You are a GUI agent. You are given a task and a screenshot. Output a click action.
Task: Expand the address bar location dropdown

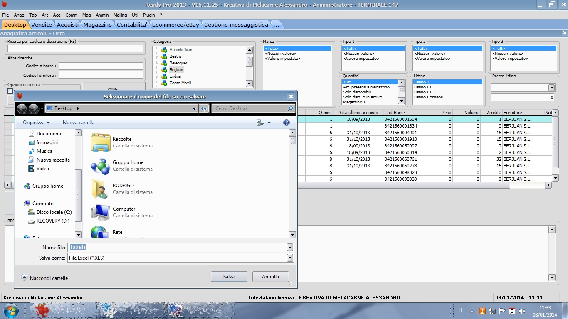point(194,108)
